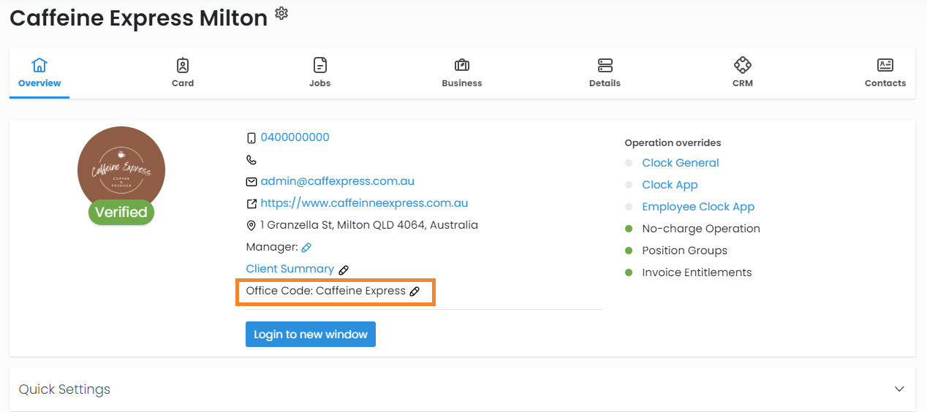
Task: Click the Login to new window button
Action: point(310,335)
